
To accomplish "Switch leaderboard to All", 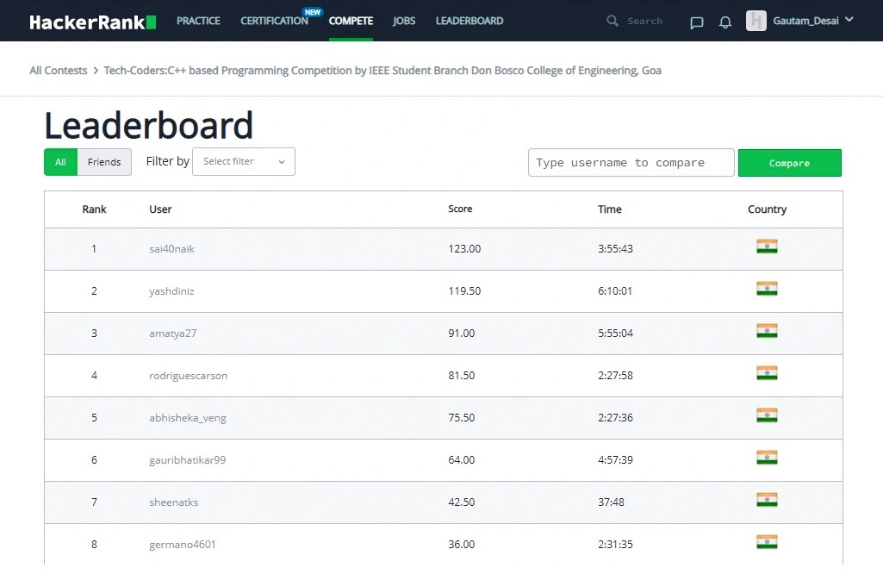I will pos(61,162).
